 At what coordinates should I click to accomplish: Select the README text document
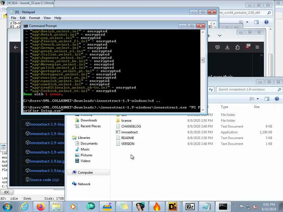128,138
